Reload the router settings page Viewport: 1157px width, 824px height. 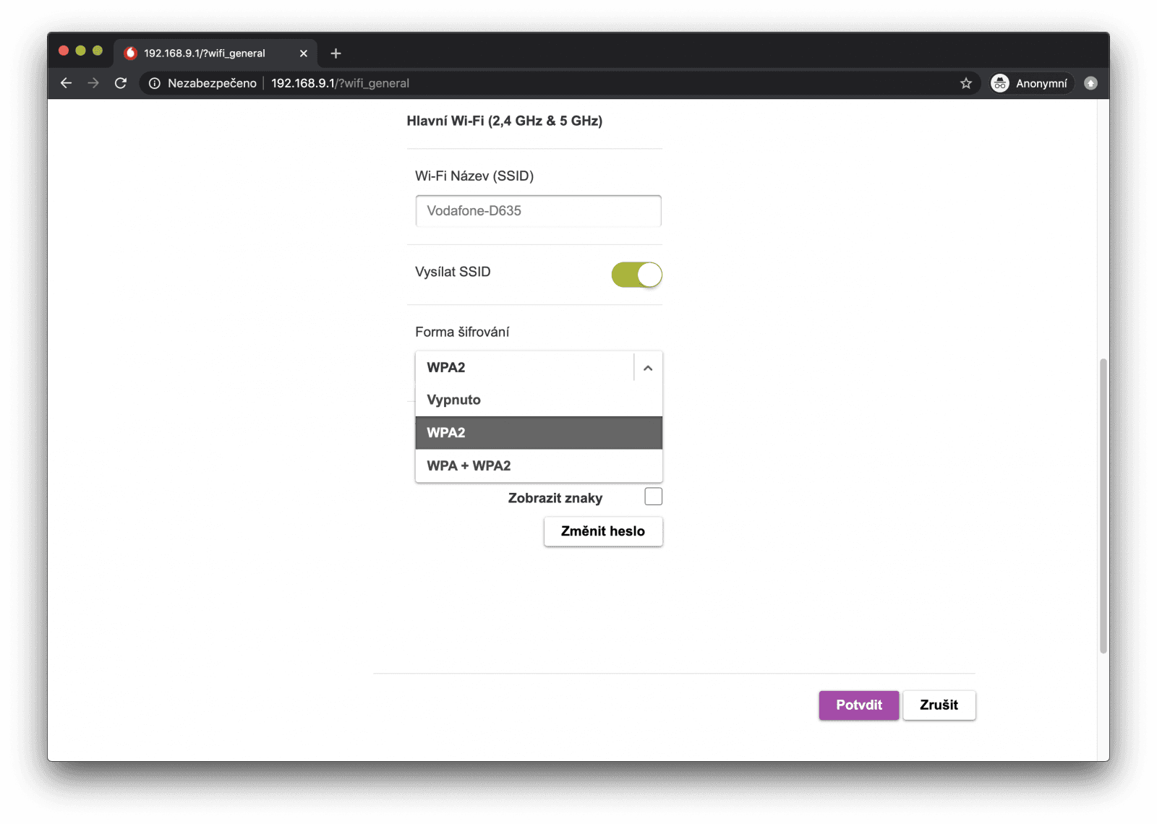click(121, 83)
